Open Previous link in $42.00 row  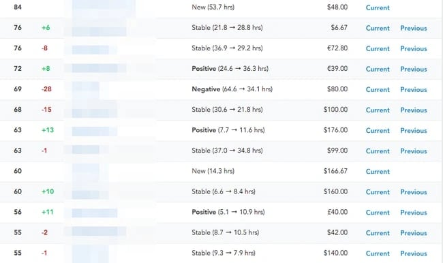click(414, 233)
